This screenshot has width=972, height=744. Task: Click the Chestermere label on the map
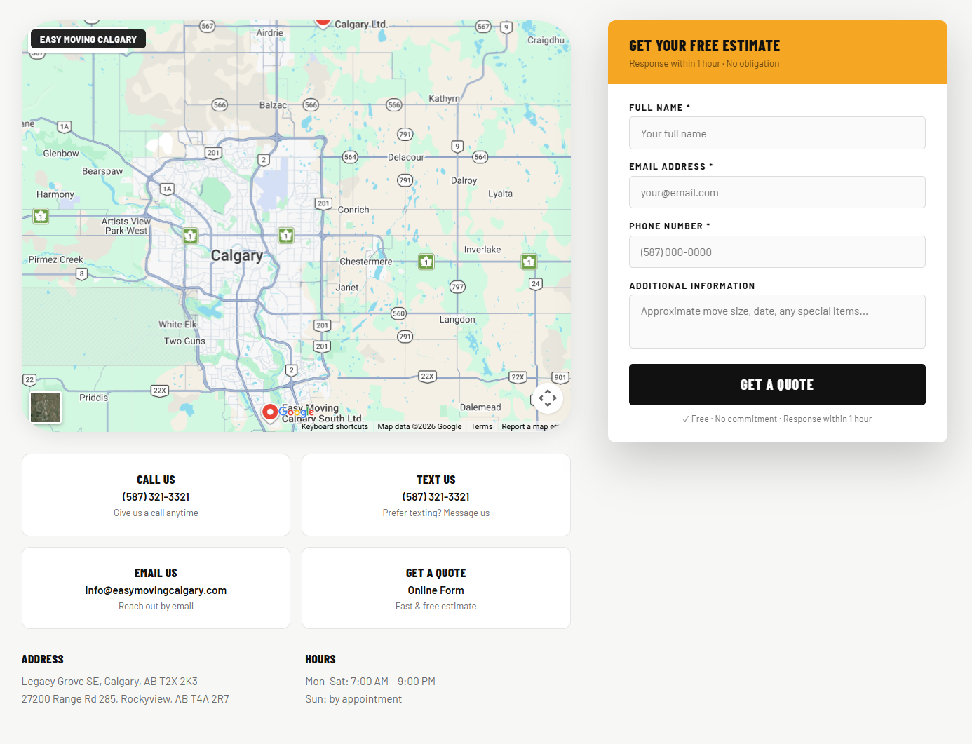point(366,262)
